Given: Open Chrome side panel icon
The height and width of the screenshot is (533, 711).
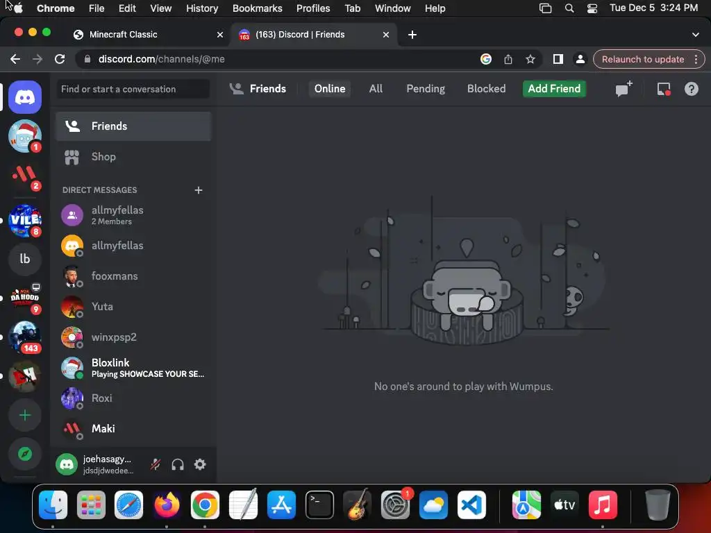Looking at the screenshot, I should (558, 59).
